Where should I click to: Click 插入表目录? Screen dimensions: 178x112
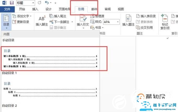(x=146, y=16)
